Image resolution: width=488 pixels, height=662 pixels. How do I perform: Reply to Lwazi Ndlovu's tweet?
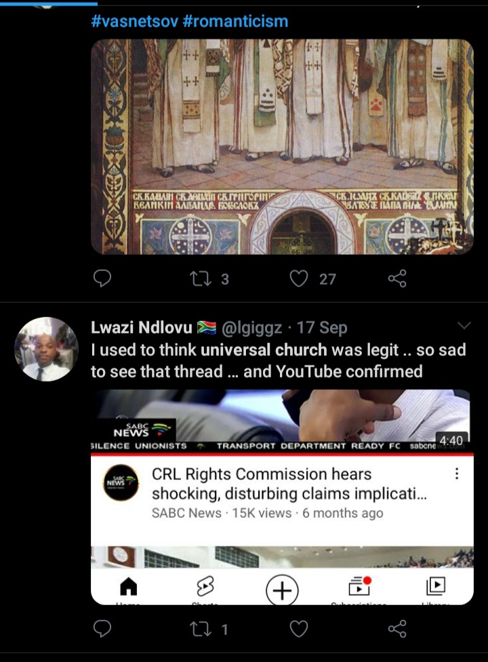click(102, 629)
